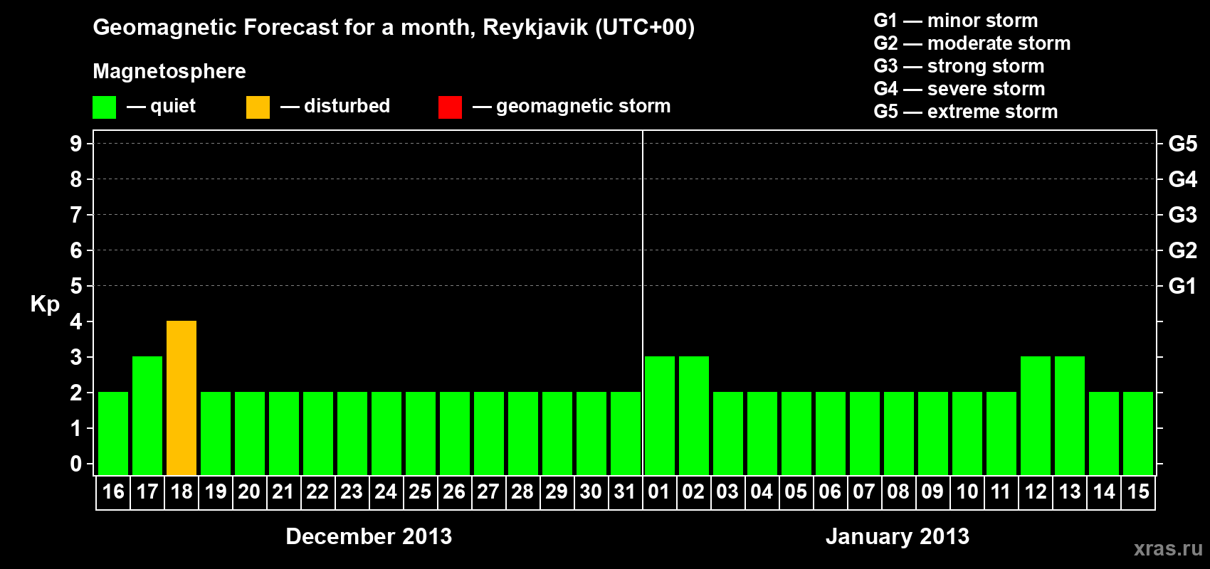The height and width of the screenshot is (569, 1210).
Task: Select the green bar for December 16
Action: coord(113,433)
